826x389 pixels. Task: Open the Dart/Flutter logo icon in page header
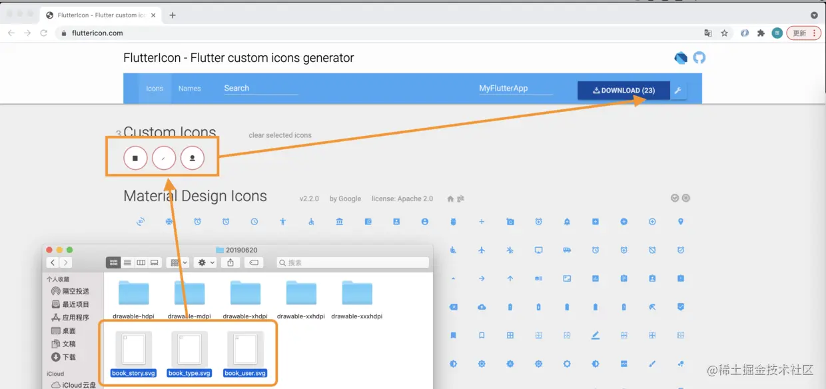(x=680, y=58)
